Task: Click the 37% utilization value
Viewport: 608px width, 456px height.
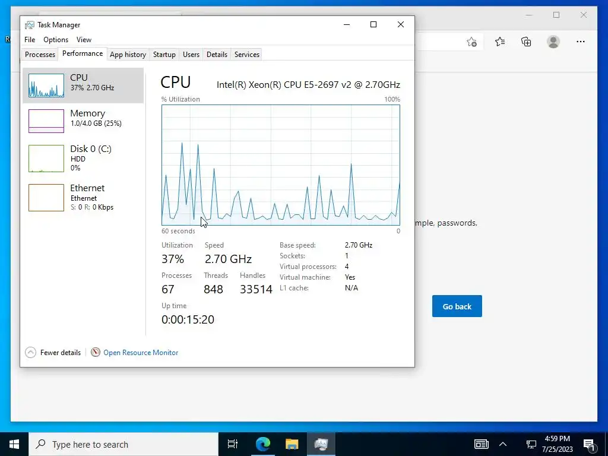Action: tap(173, 259)
